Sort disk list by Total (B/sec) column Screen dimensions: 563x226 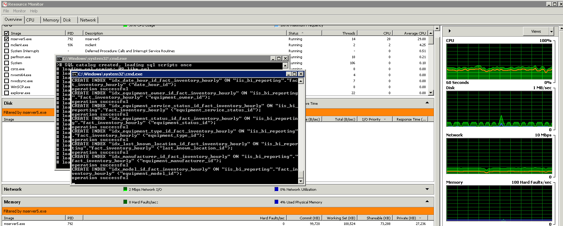[x=339, y=120]
